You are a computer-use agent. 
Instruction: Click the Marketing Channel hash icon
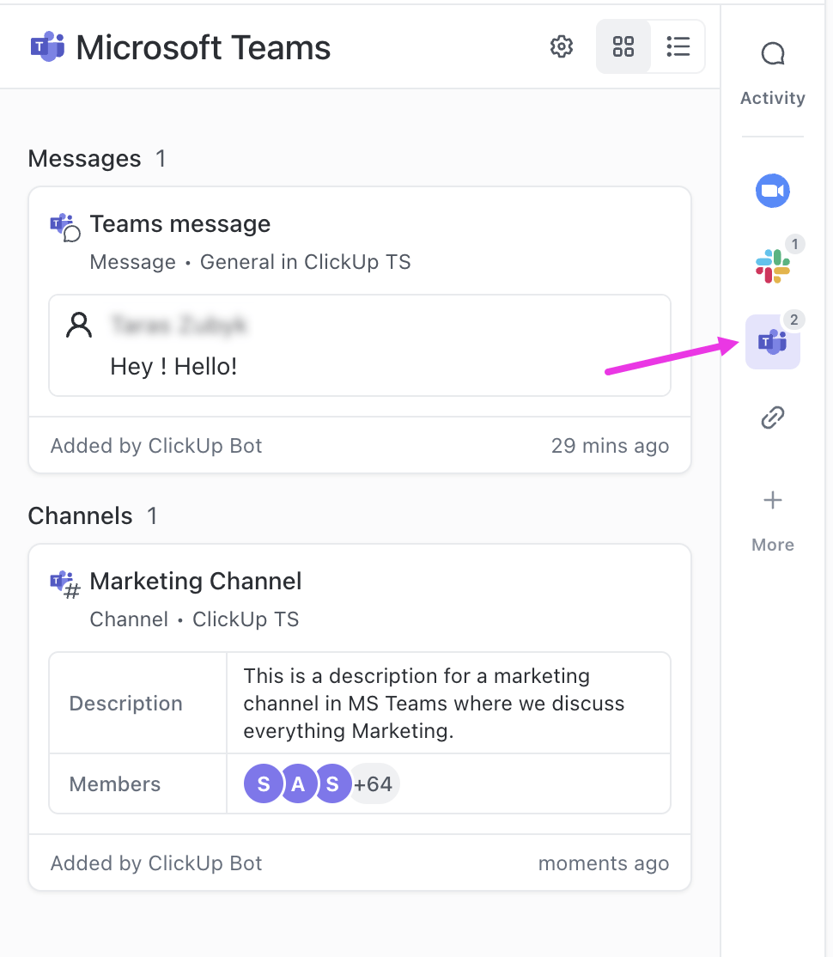[64, 582]
